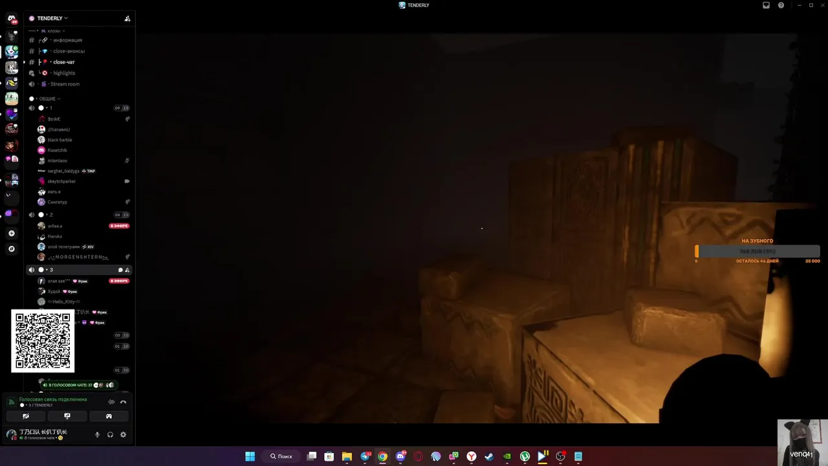
Task: Toggle noise suppression waveform icon
Action: 111,402
